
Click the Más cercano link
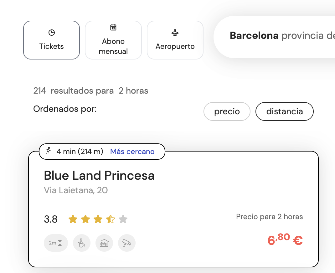point(132,151)
